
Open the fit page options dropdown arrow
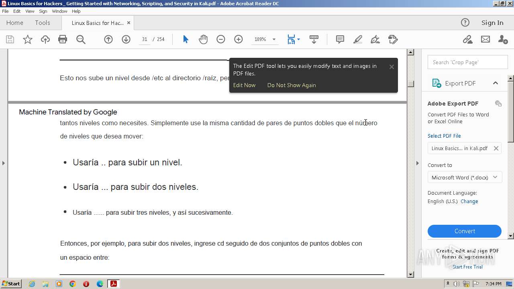[298, 39]
